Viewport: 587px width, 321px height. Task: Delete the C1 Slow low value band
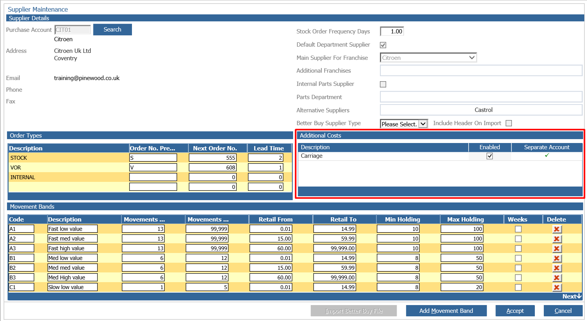tap(557, 288)
